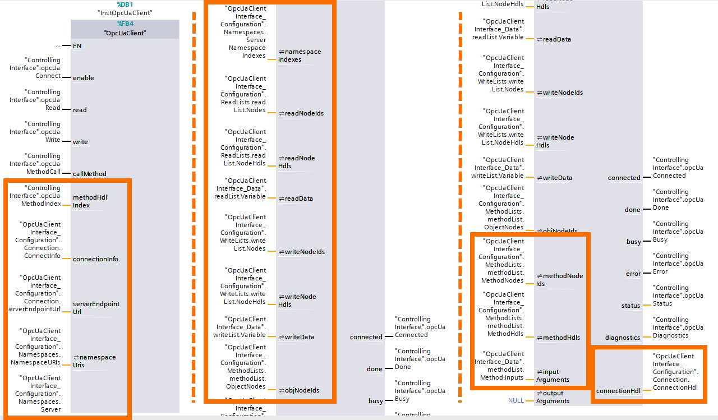Image resolution: width=718 pixels, height=420 pixels.
Task: Select the %DB1 instance data block label
Action: [125, 4]
